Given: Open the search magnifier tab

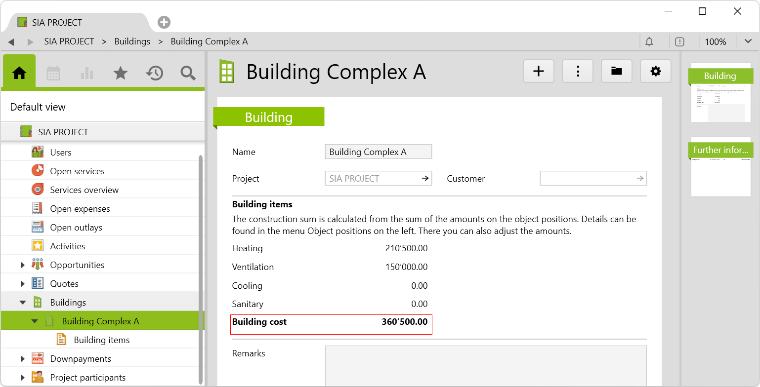Looking at the screenshot, I should coord(188,73).
